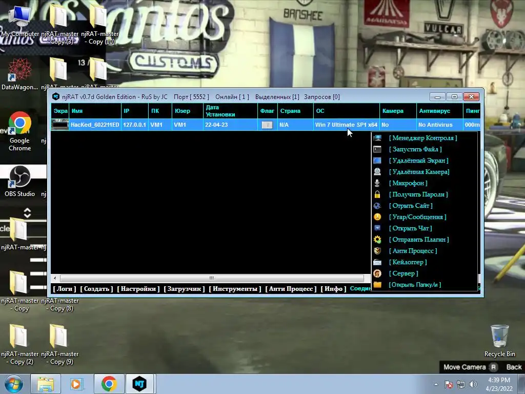Open the [ Инструменты ] section
This screenshot has height=394, width=525.
coord(235,289)
